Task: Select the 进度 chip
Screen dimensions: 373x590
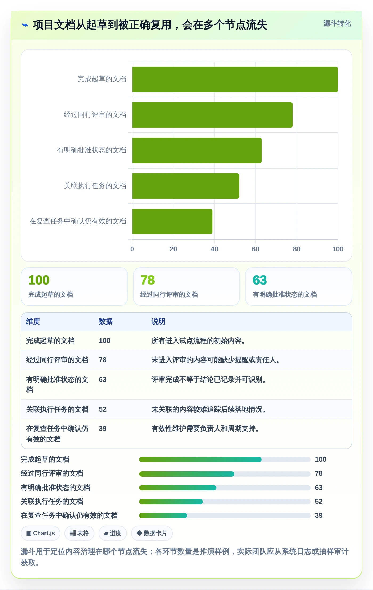Action: 113,533
